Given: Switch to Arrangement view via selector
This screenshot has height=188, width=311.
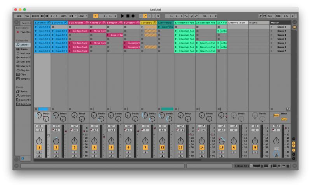Looking at the screenshot, I should point(295,22).
